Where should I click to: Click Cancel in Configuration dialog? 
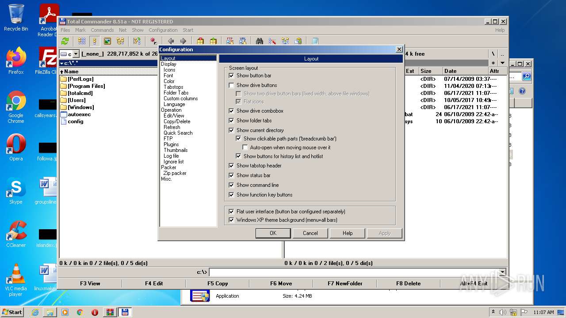(310, 233)
